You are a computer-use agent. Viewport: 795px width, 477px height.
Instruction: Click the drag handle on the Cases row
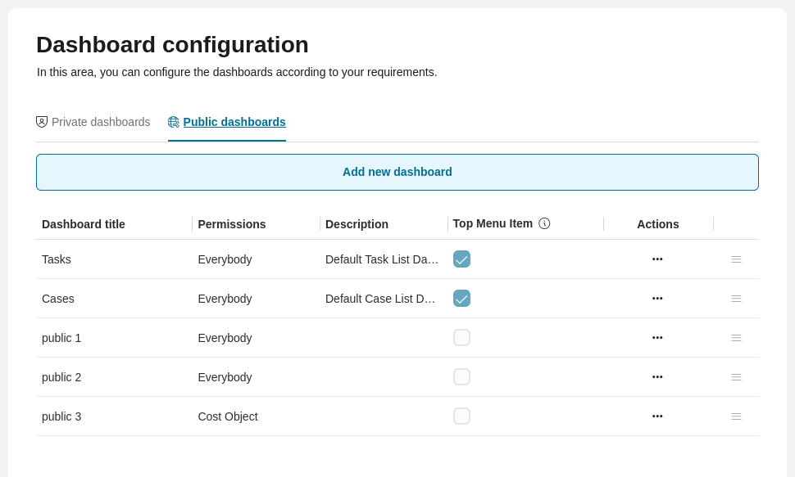pyautogui.click(x=736, y=299)
